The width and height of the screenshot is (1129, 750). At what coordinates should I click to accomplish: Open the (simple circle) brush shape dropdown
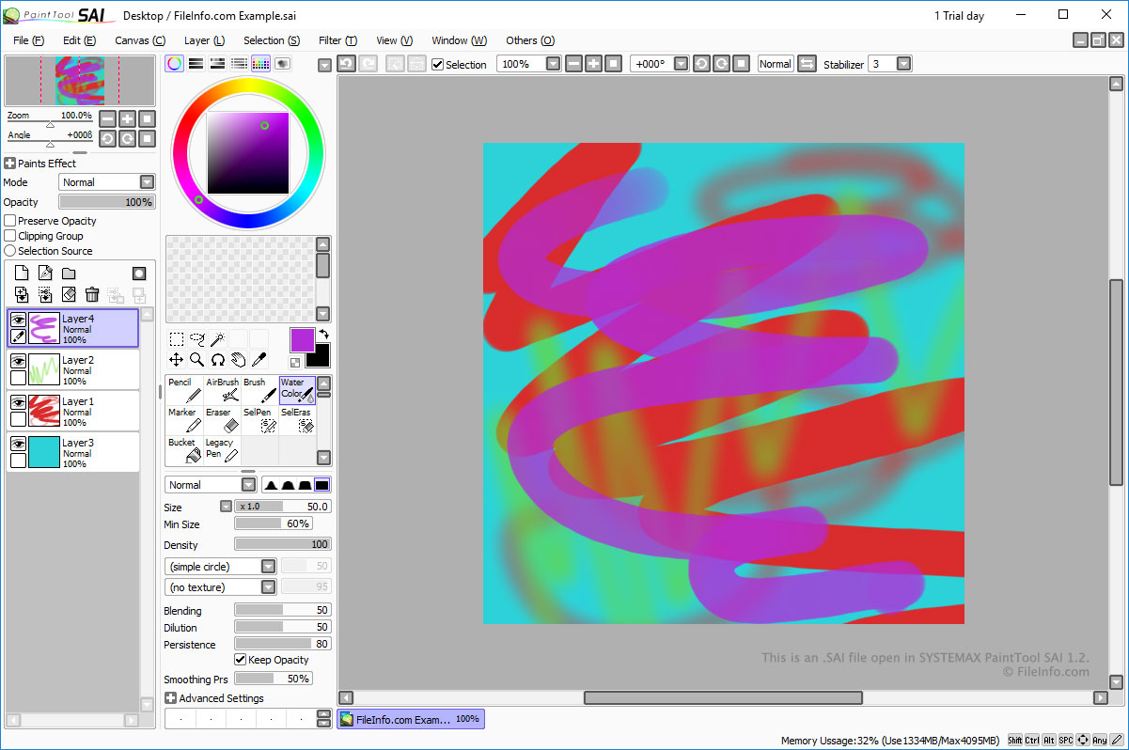[x=220, y=567]
